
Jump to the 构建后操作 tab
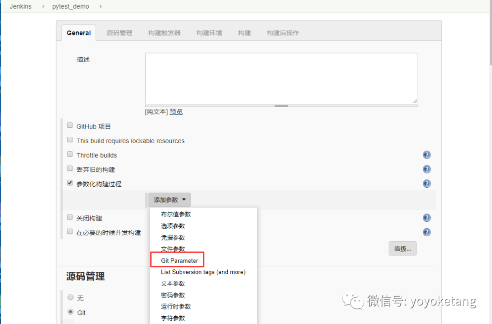(x=283, y=33)
